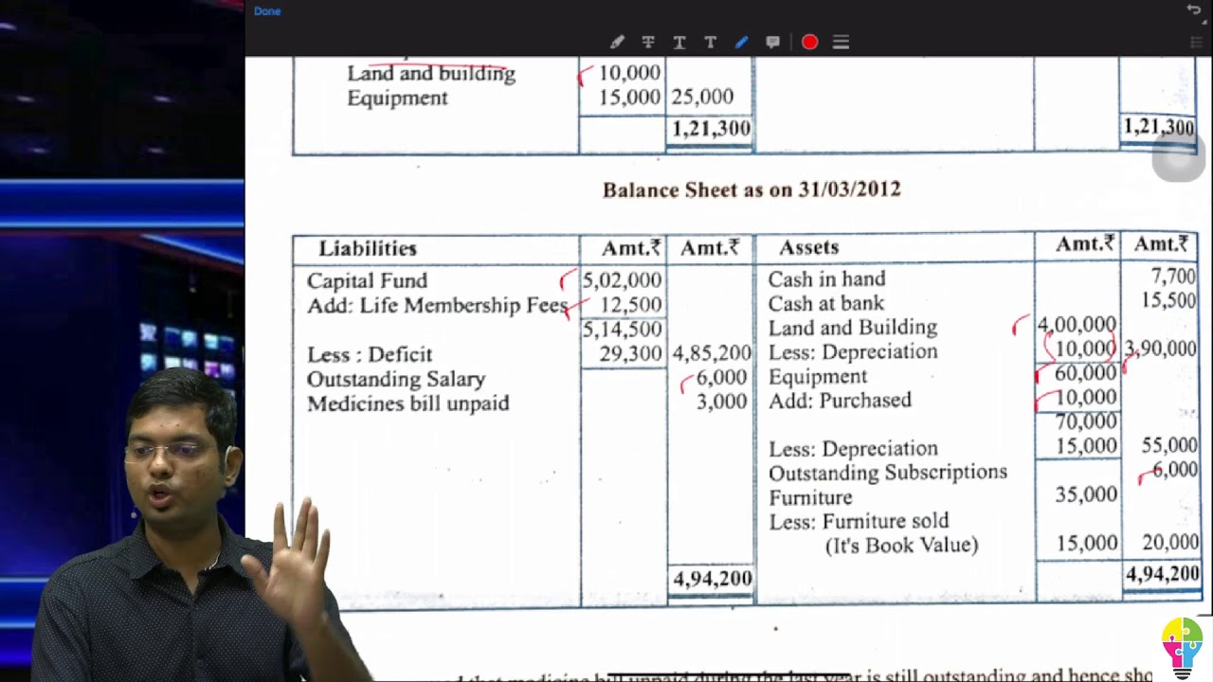The image size is (1213, 682).
Task: Choose the strikethrough text tool
Action: coord(648,42)
